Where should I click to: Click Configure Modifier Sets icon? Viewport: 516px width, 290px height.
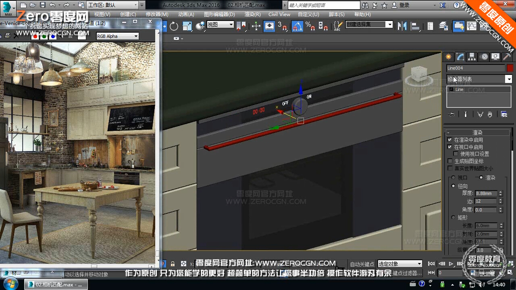tap(504, 114)
